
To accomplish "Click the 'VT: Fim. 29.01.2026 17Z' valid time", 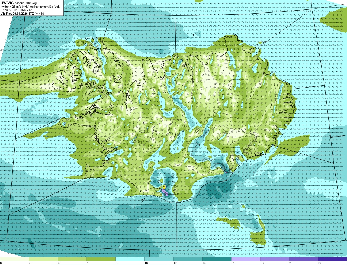I will click(x=17, y=13).
